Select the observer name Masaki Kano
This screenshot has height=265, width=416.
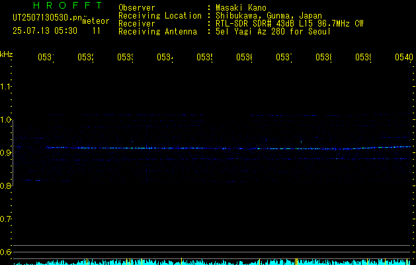coord(241,7)
